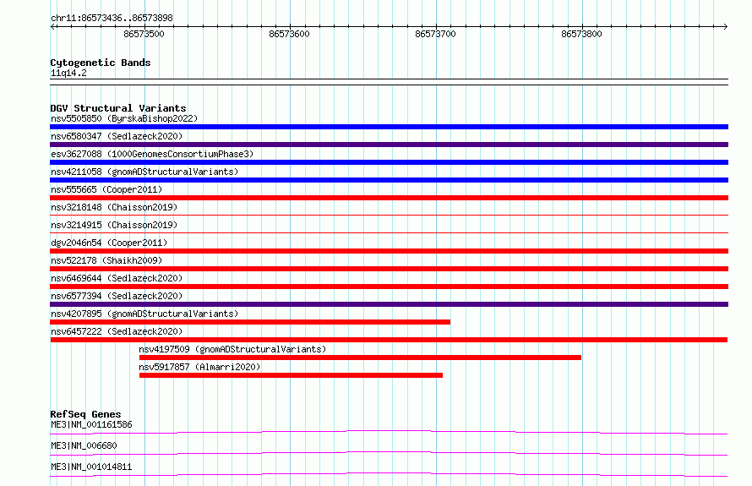Image resolution: width=752 pixels, height=486 pixels.
Task: Open nsv6469644 (Sedlazeck2020) variant label
Action: (117, 278)
